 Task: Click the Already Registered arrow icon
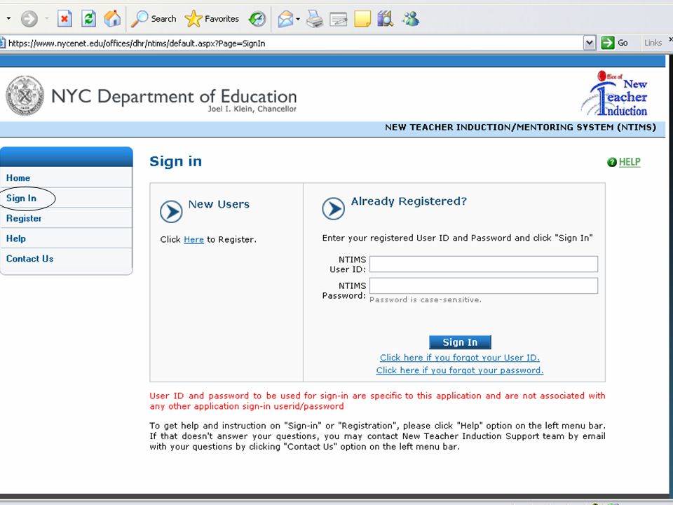coord(334,208)
